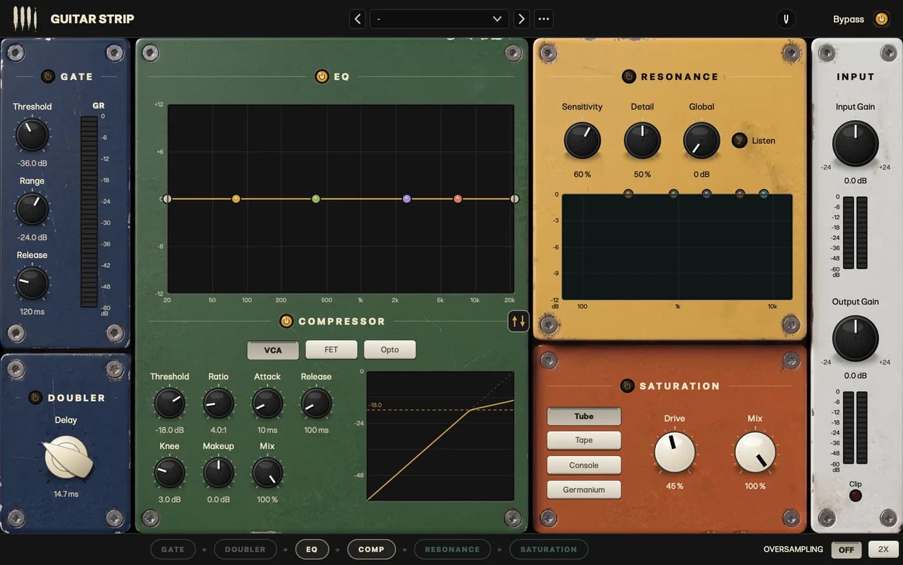Click the Compressor Makeup knob
The image size is (903, 565).
coord(219,473)
